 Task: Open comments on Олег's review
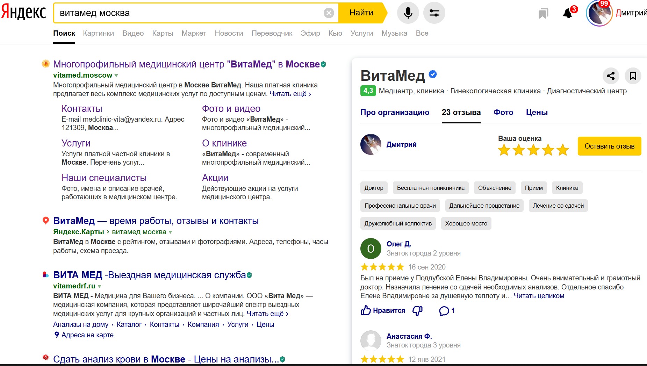[x=447, y=310]
